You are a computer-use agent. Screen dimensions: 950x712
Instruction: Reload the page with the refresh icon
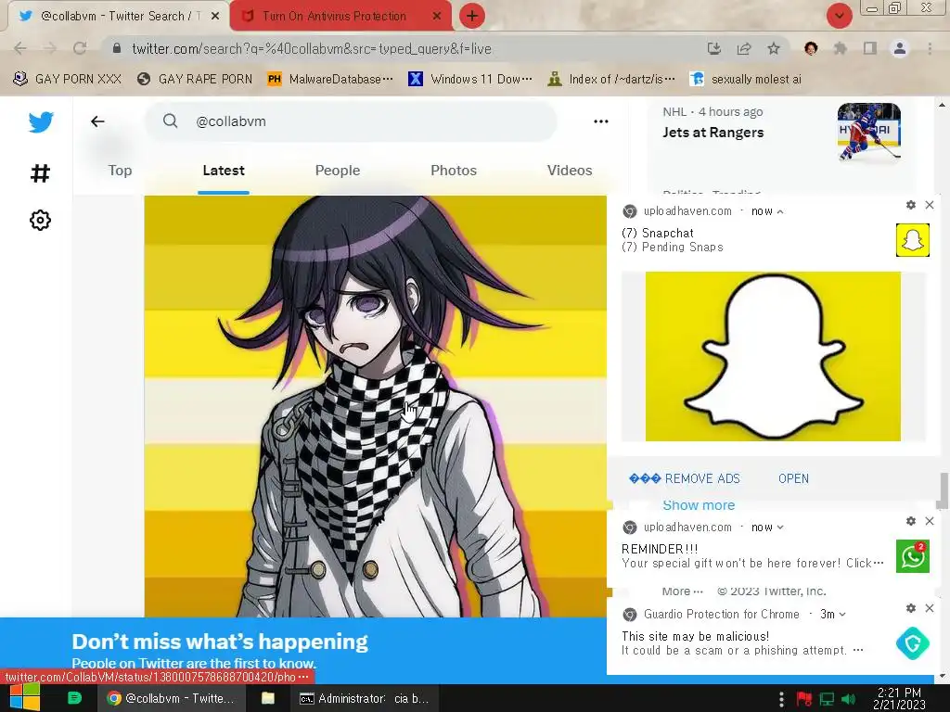coord(80,48)
